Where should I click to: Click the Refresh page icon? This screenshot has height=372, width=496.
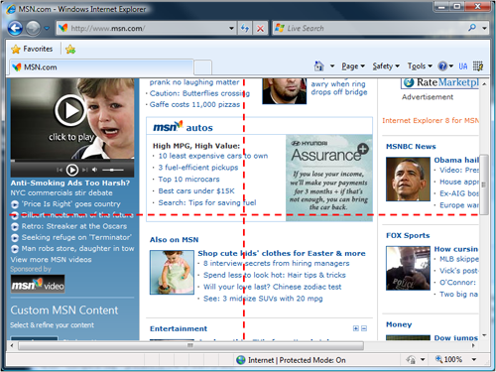(x=245, y=29)
